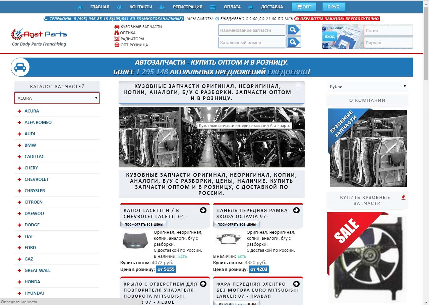Click the red arrow icon beside ACURA

[19, 111]
